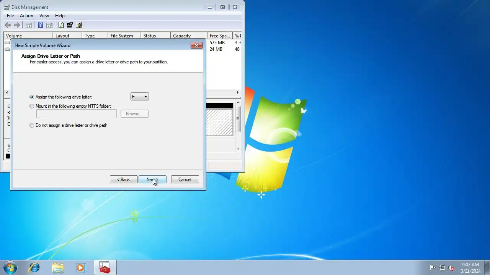The height and width of the screenshot is (275, 490).
Task: Click the Settings view toolbar icon
Action: pos(79,25)
